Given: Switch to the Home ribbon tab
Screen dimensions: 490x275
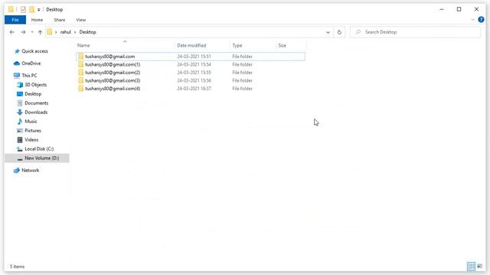Looking at the screenshot, I should [37, 20].
